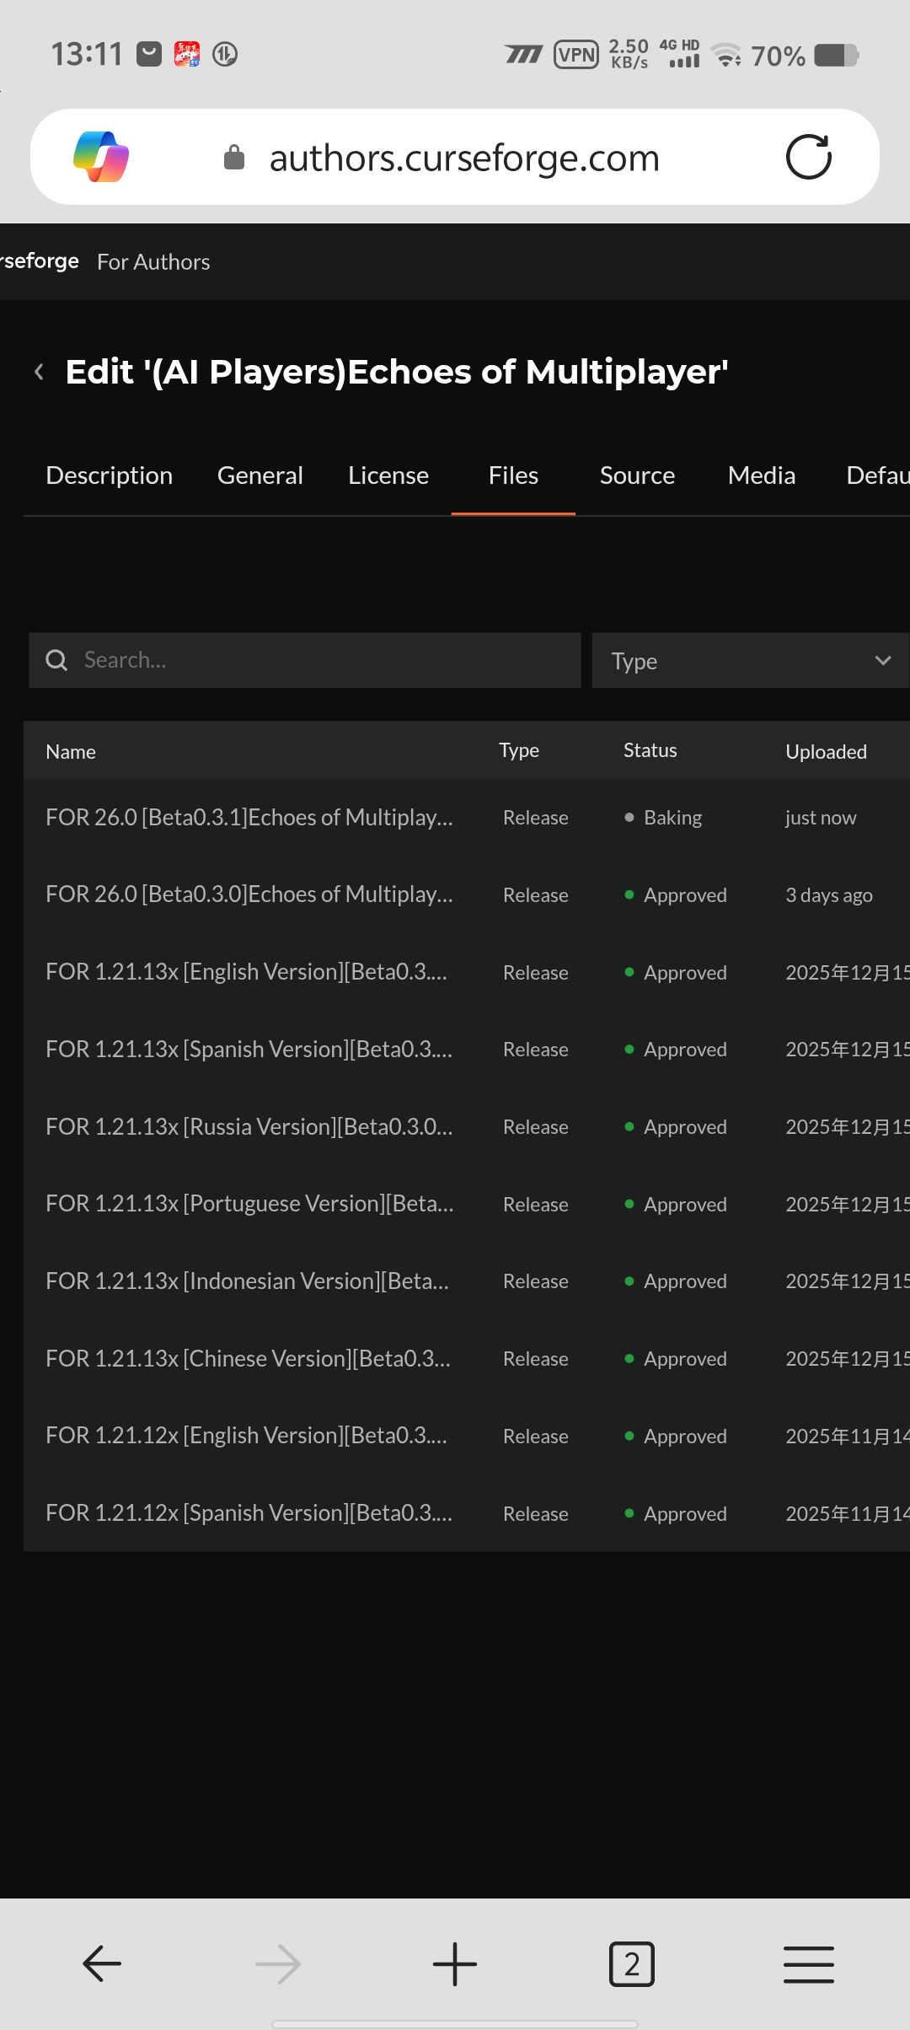Viewport: 910px width, 2030px height.
Task: Open FOR 1.21.13x Portuguese Version file
Action: (249, 1204)
